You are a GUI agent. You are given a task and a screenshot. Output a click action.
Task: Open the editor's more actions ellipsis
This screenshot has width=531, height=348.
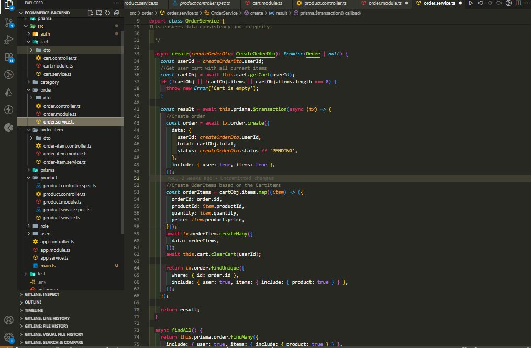tap(527, 3)
